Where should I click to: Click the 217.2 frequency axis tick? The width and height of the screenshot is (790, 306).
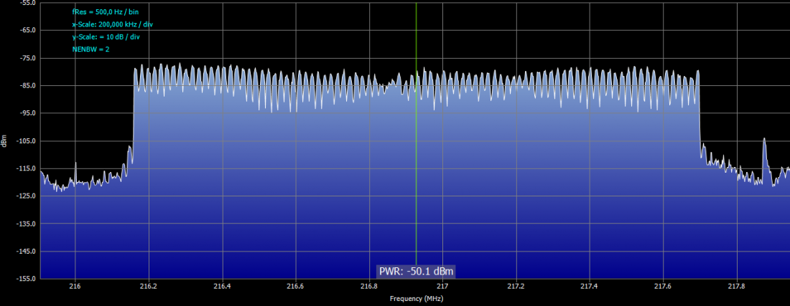[516, 285]
